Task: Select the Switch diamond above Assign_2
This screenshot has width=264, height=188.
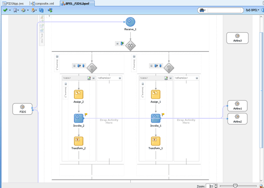Action: [92, 68]
